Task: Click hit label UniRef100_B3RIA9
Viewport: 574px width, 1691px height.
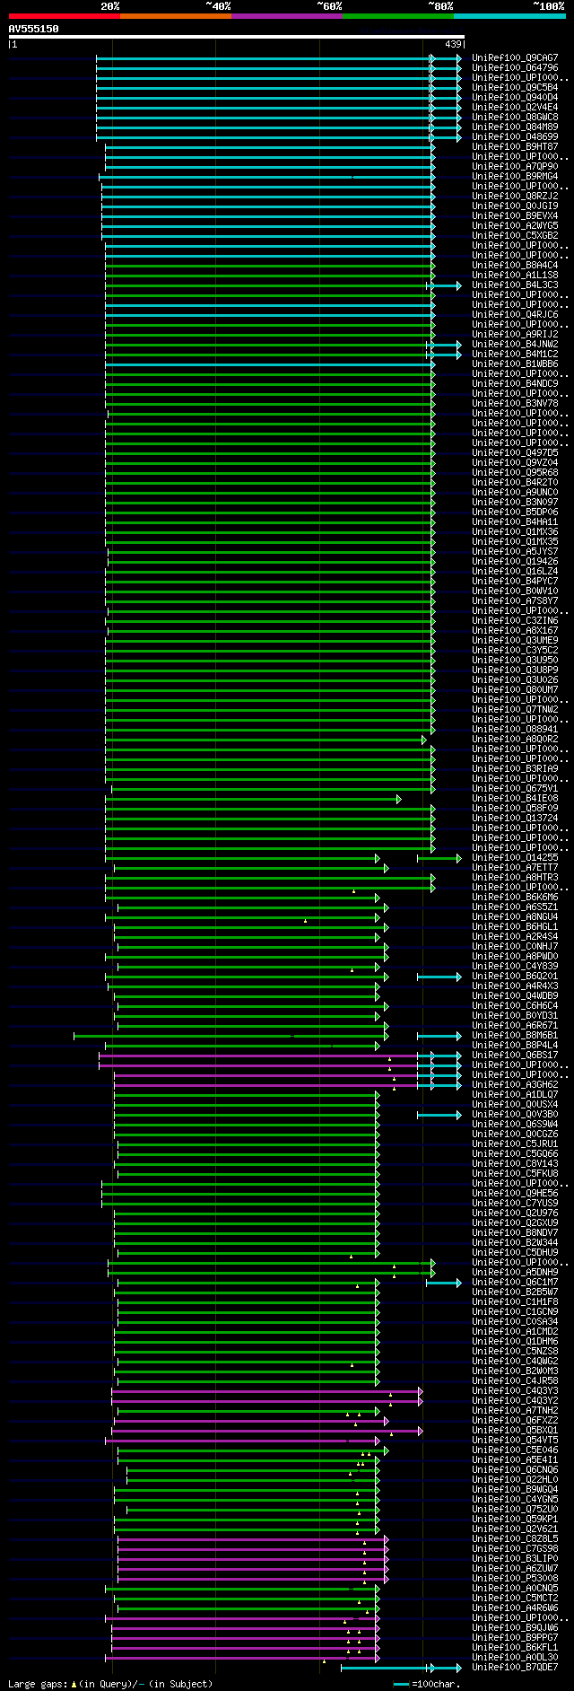Action: (x=515, y=769)
